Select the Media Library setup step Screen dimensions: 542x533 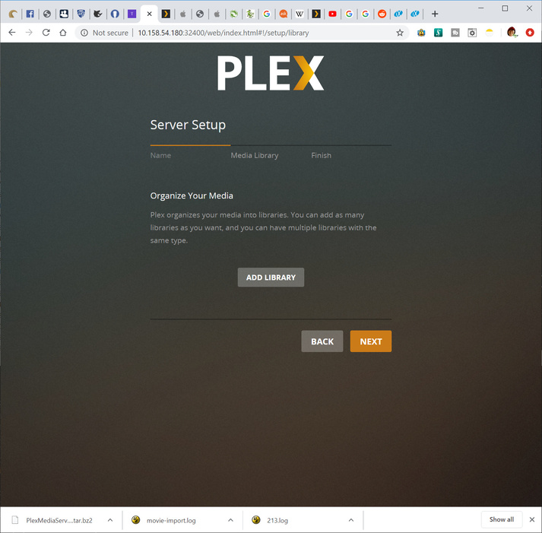(255, 156)
